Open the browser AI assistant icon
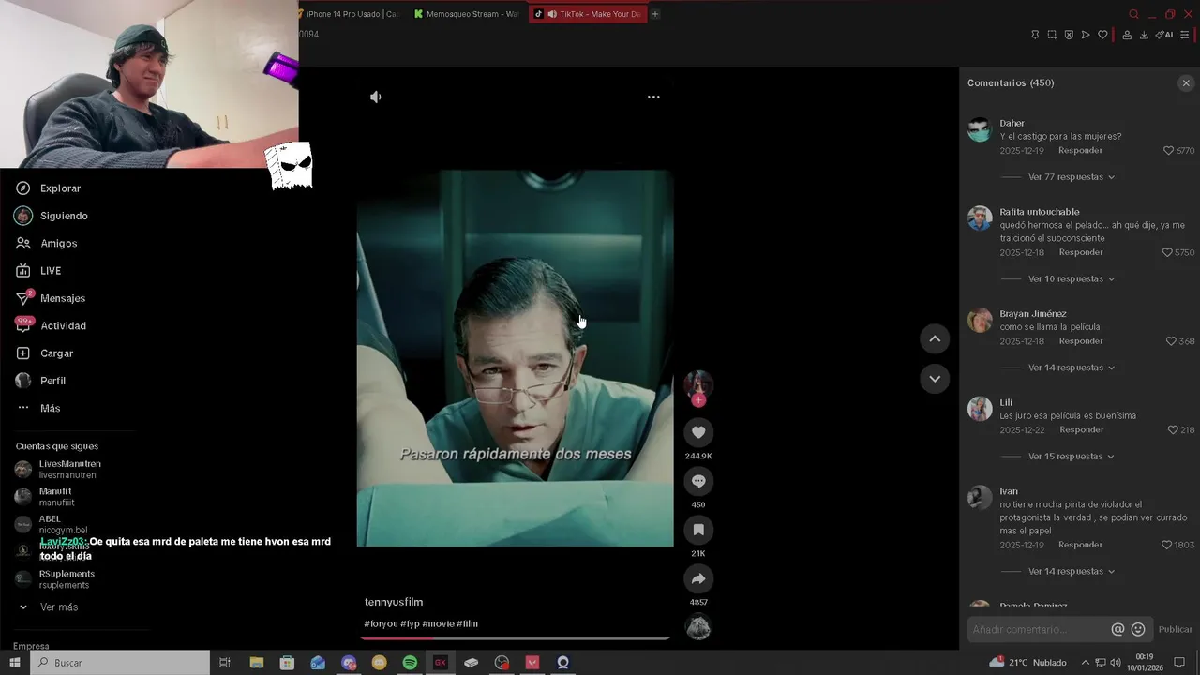Image resolution: width=1200 pixels, height=675 pixels. [x=1164, y=35]
